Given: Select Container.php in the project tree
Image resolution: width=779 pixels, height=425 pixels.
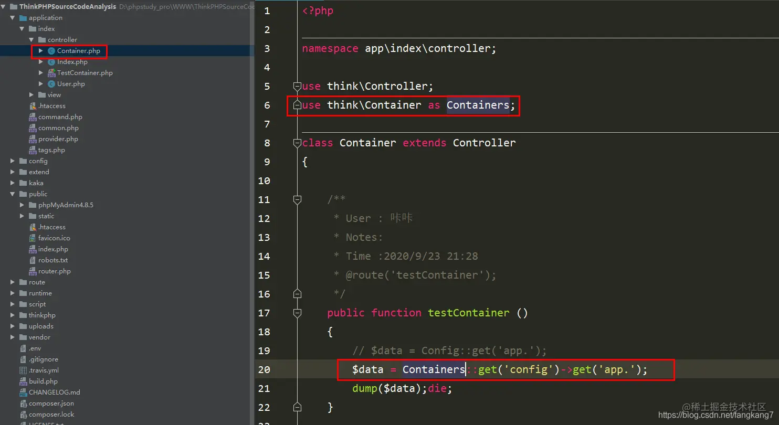Looking at the screenshot, I should click(x=78, y=51).
